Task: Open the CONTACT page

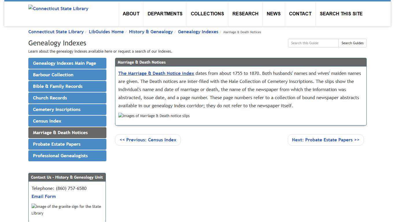Action: [300, 14]
